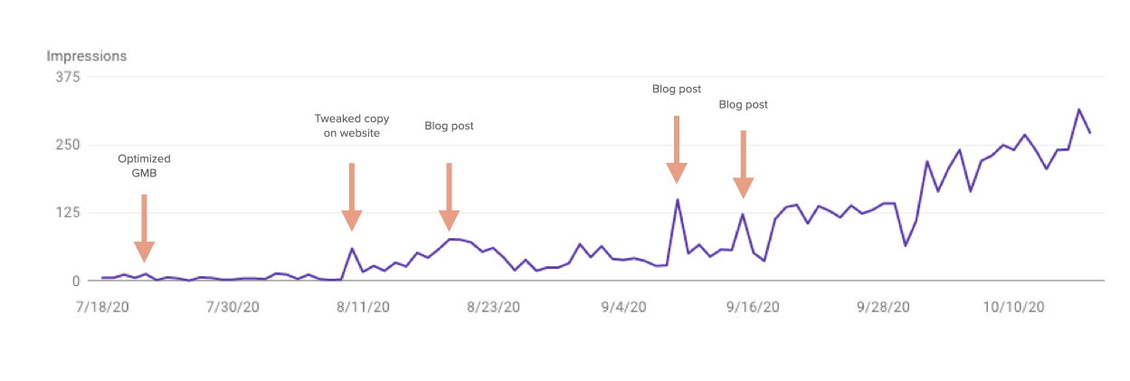Click the 10/10/20 date label
This screenshot has height=381, width=1130.
[1013, 307]
